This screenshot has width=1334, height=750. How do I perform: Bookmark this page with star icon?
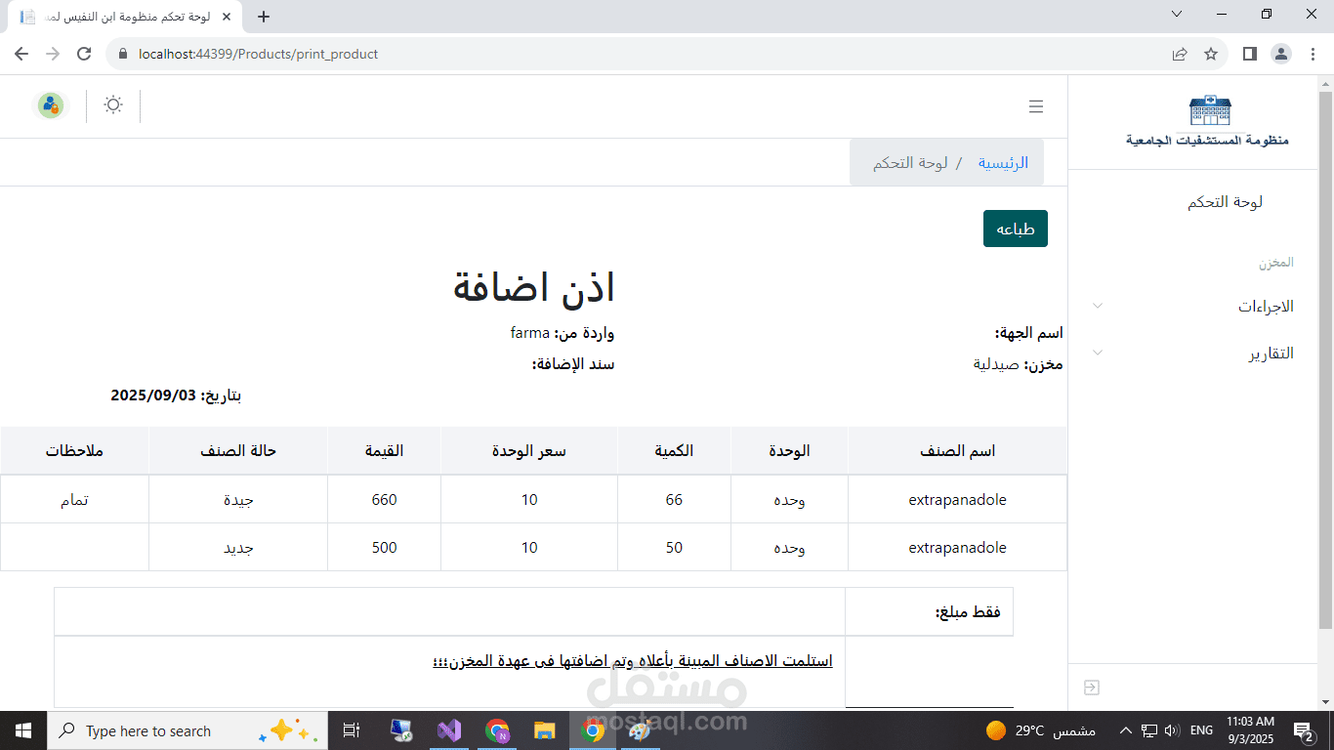click(1211, 54)
